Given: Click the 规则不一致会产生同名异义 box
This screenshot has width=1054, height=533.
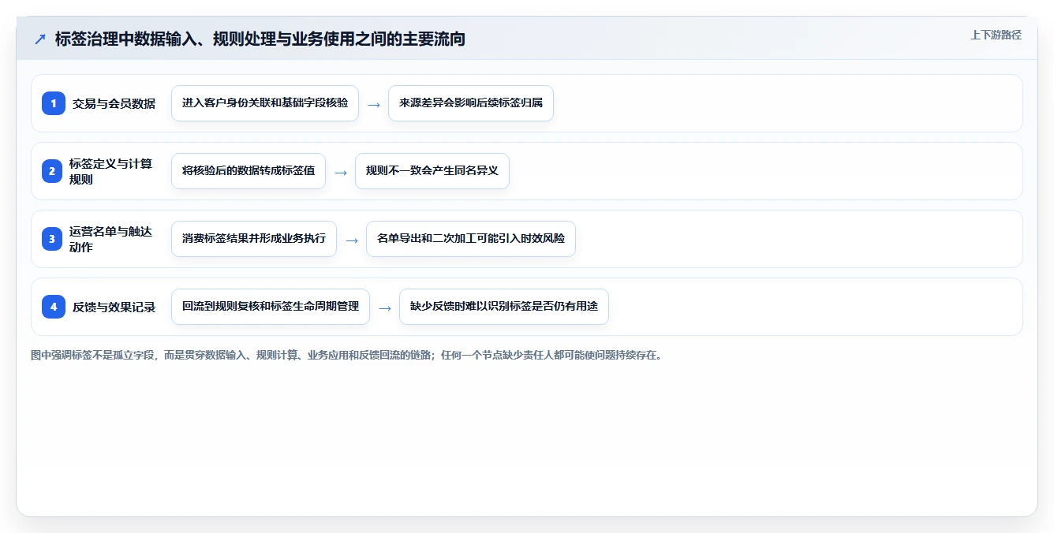Looking at the screenshot, I should click(x=432, y=171).
